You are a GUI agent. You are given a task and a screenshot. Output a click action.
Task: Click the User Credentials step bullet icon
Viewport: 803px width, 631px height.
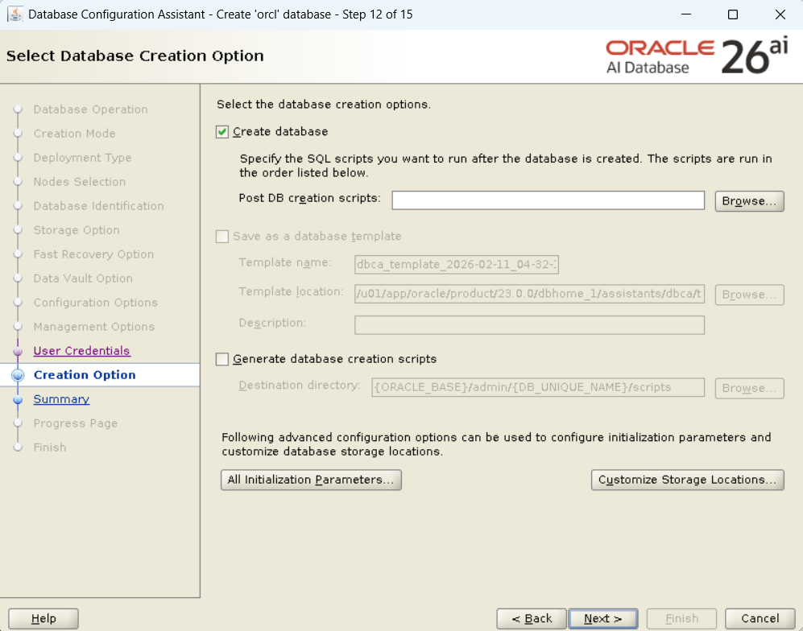pos(18,351)
